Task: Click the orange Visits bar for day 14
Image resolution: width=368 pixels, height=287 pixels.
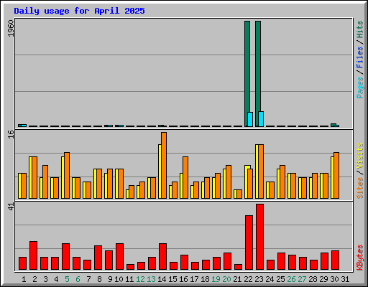Action: click(x=164, y=165)
